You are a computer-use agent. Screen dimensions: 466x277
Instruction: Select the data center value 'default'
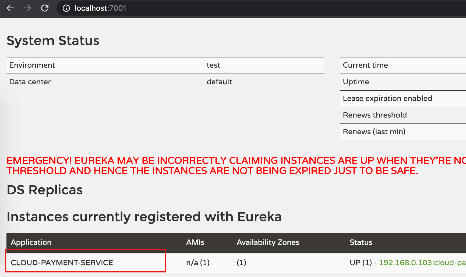(x=219, y=82)
